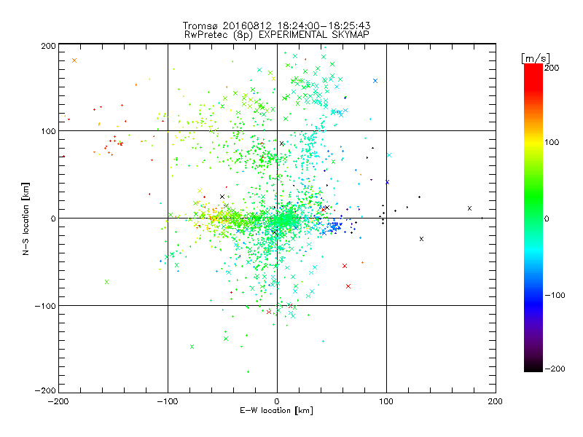583x437 pixels.
Task: Click the E-W axis tick label "100"
Action: point(386,401)
